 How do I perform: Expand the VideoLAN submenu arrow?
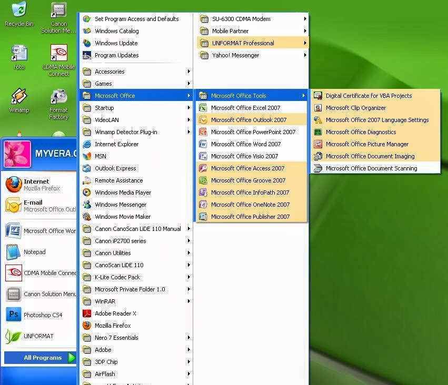(188, 120)
